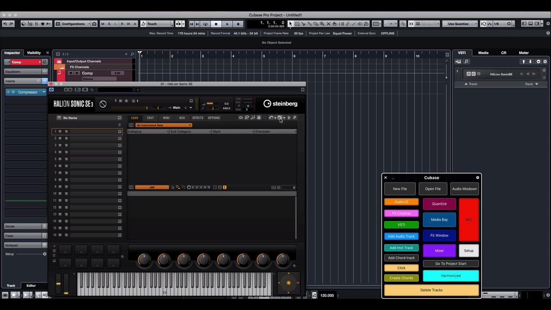The height and width of the screenshot is (310, 551).
Task: Click the HALion trigger sphere pad
Action: (288, 283)
